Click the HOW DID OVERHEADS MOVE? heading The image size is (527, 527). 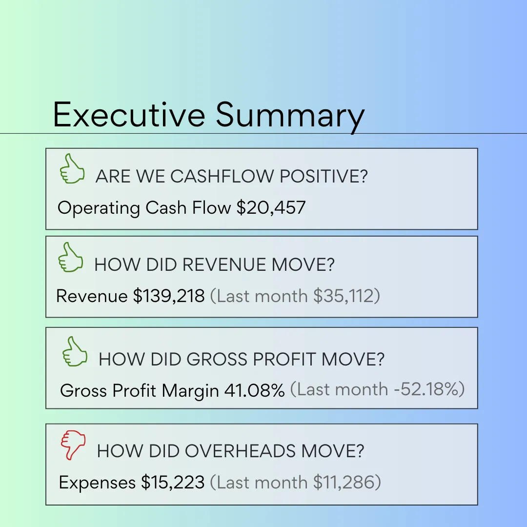(230, 451)
